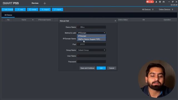
Task: Click the blue Add toolbar button
Action: click(x=20, y=9)
